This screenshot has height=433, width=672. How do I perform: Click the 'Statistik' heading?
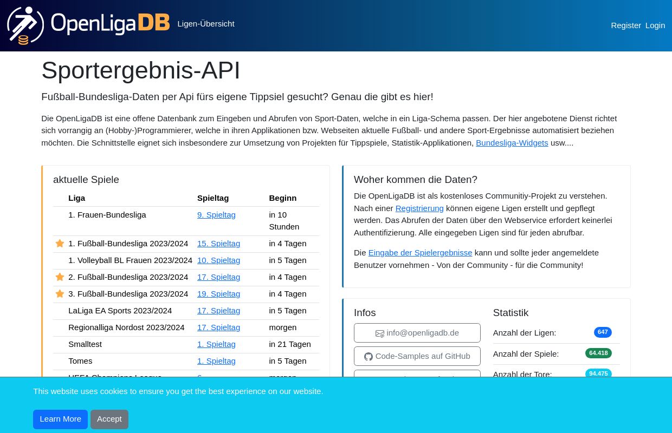[x=511, y=313]
